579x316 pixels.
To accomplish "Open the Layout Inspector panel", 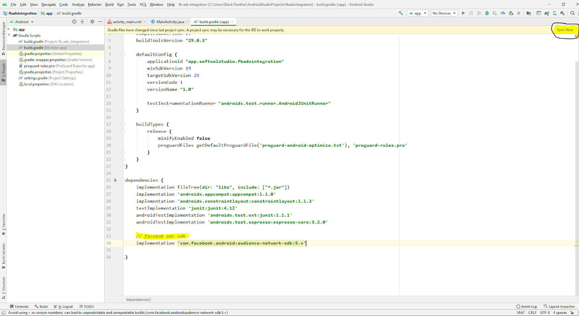I will click(559, 306).
